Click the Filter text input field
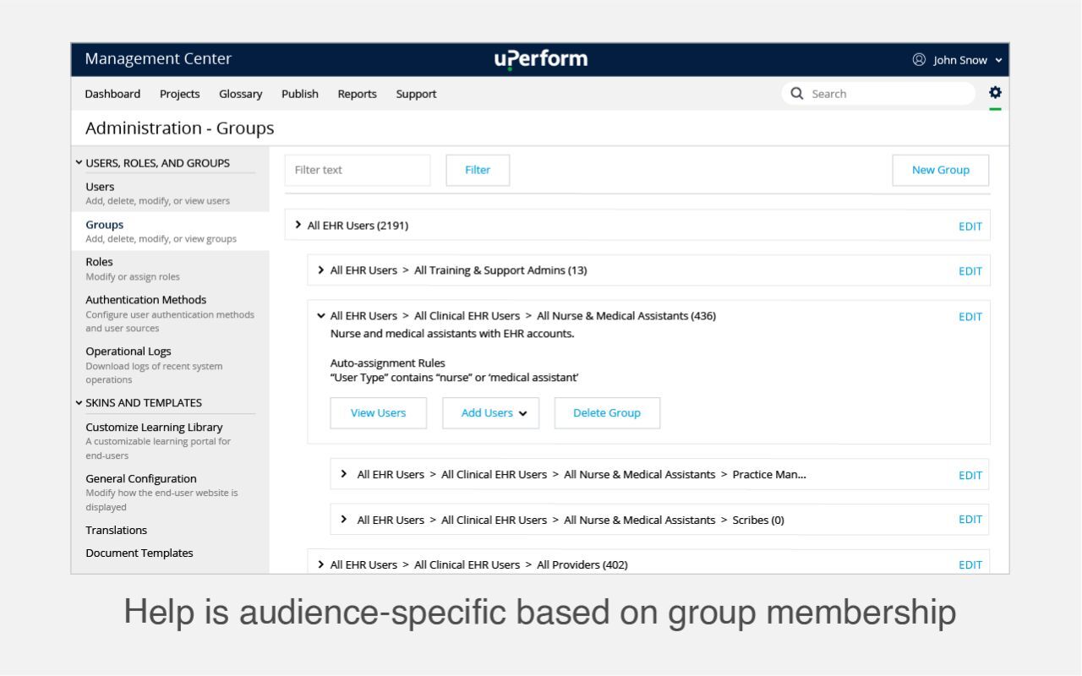1082x676 pixels. [x=357, y=170]
